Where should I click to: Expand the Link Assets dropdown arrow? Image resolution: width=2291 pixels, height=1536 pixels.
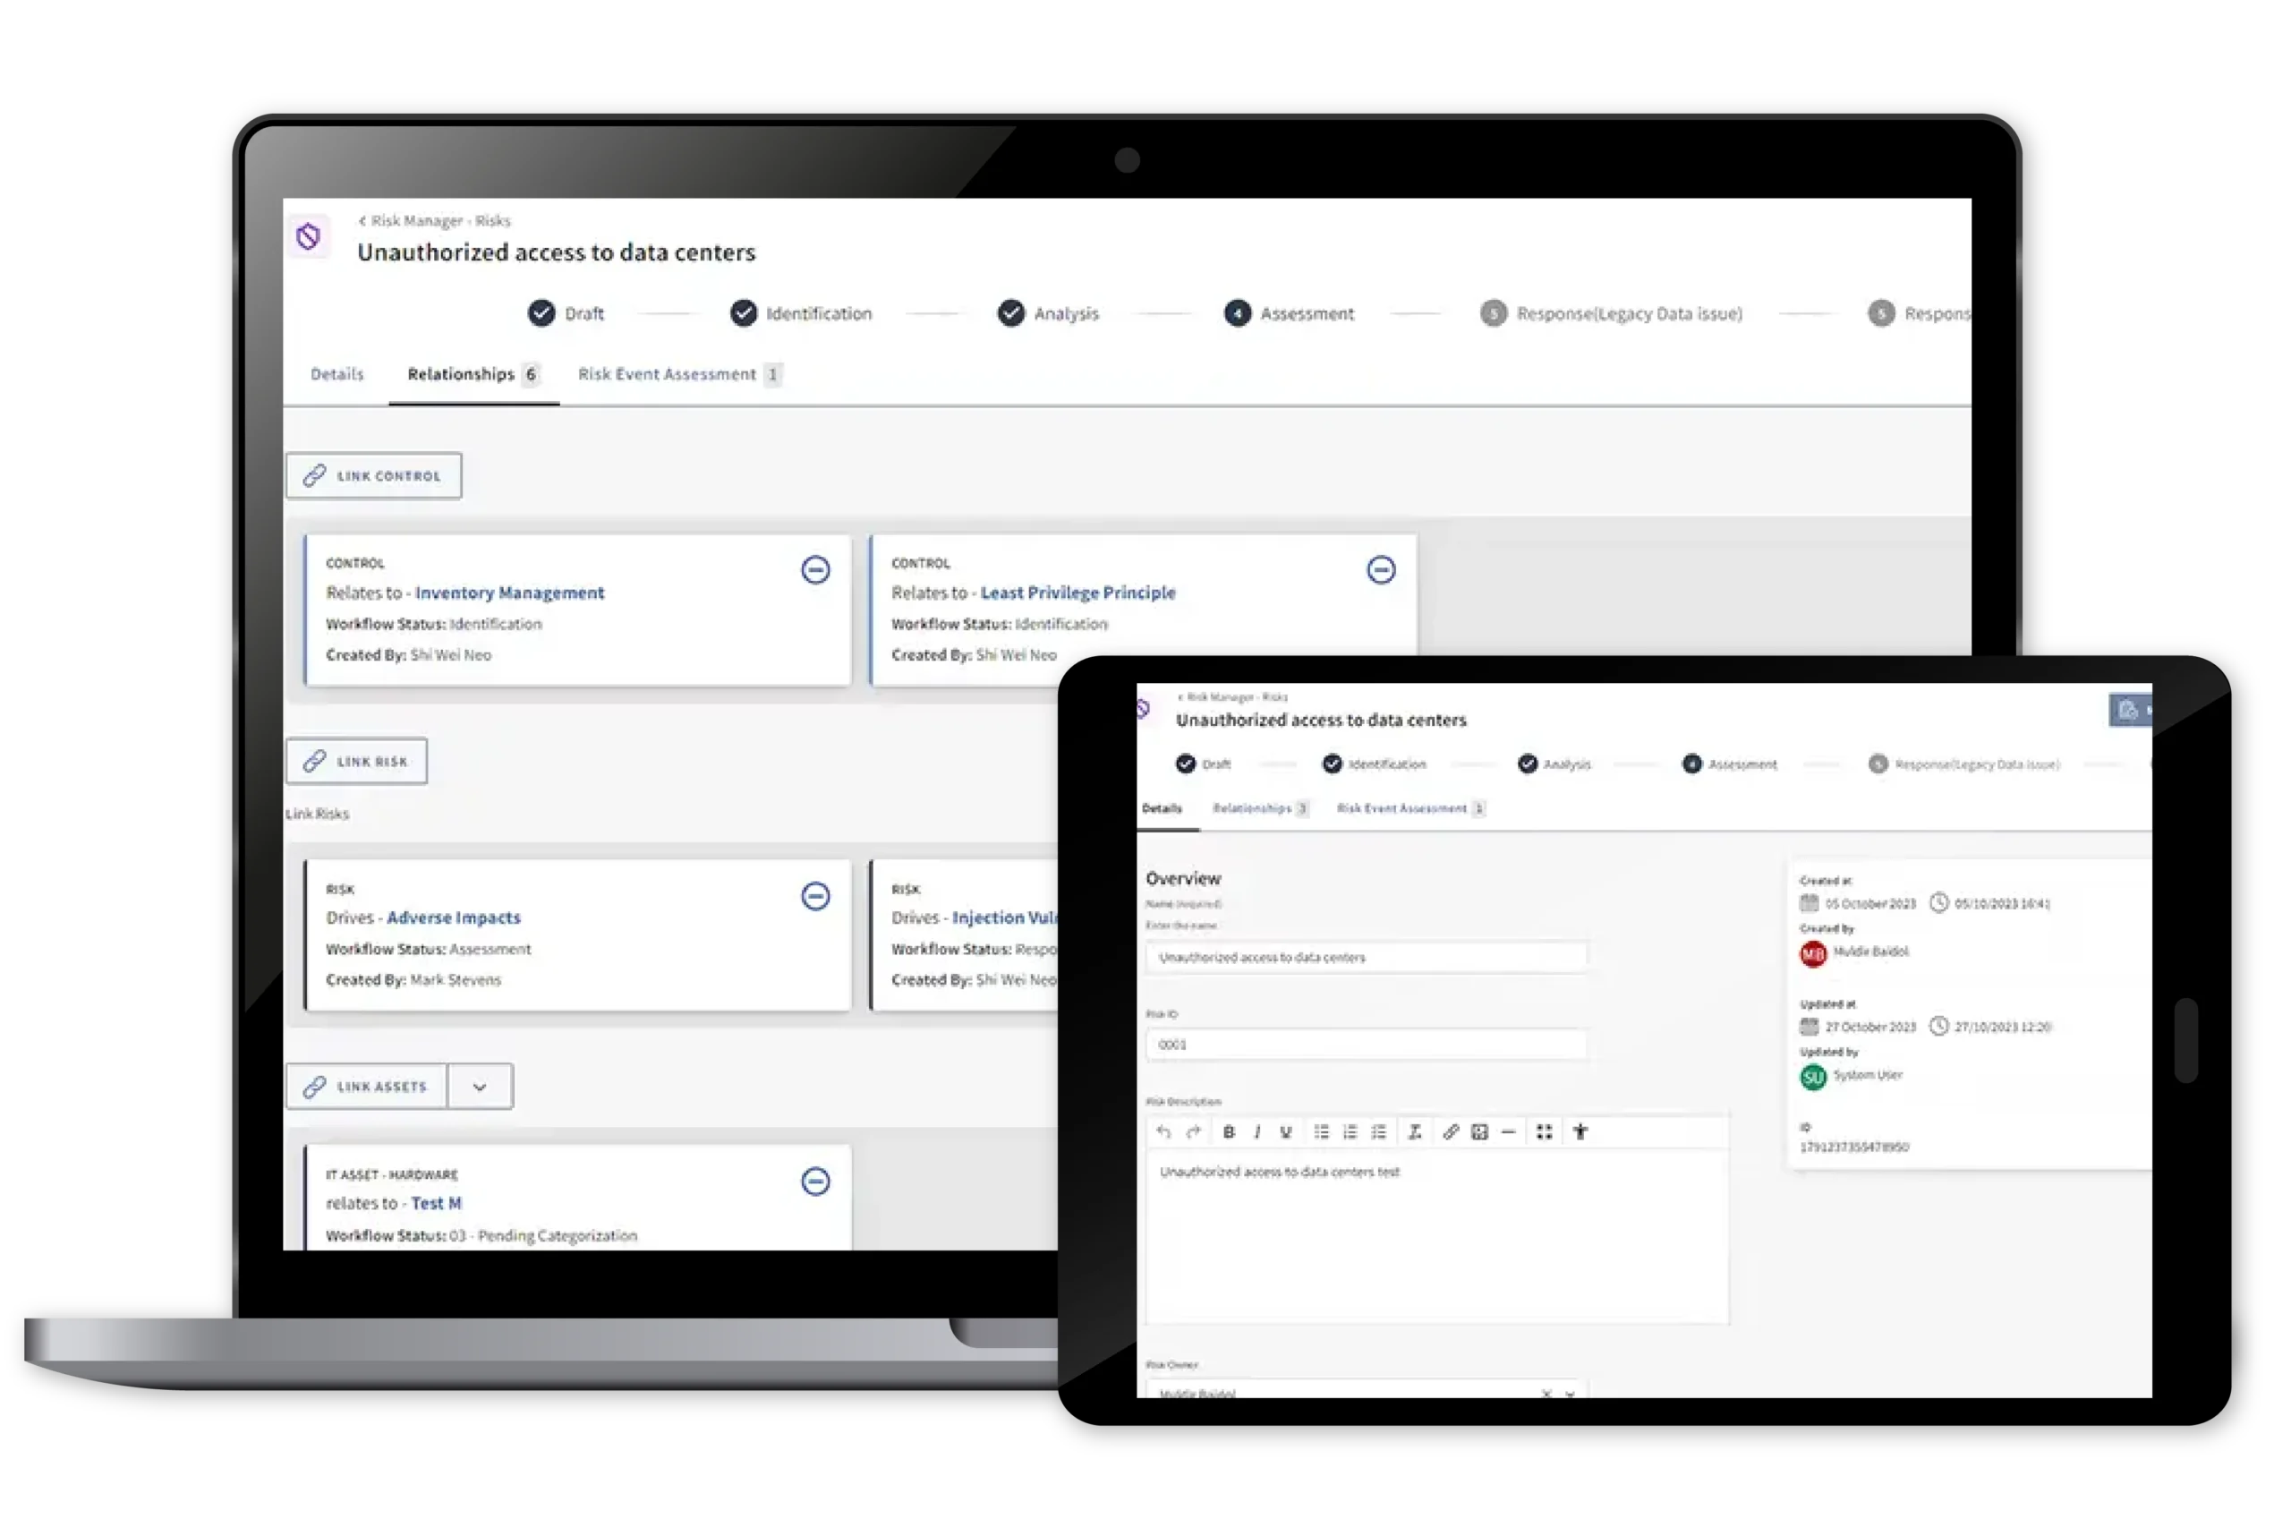[479, 1087]
